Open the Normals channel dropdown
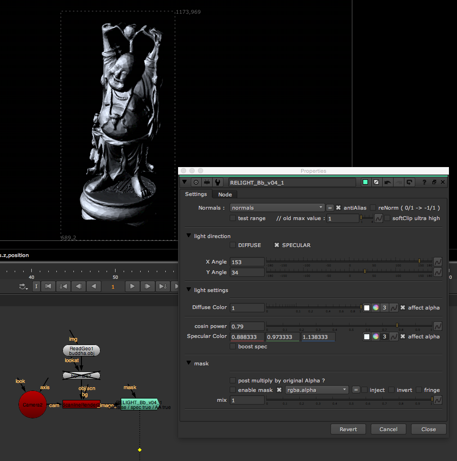The height and width of the screenshot is (461, 457). click(277, 208)
